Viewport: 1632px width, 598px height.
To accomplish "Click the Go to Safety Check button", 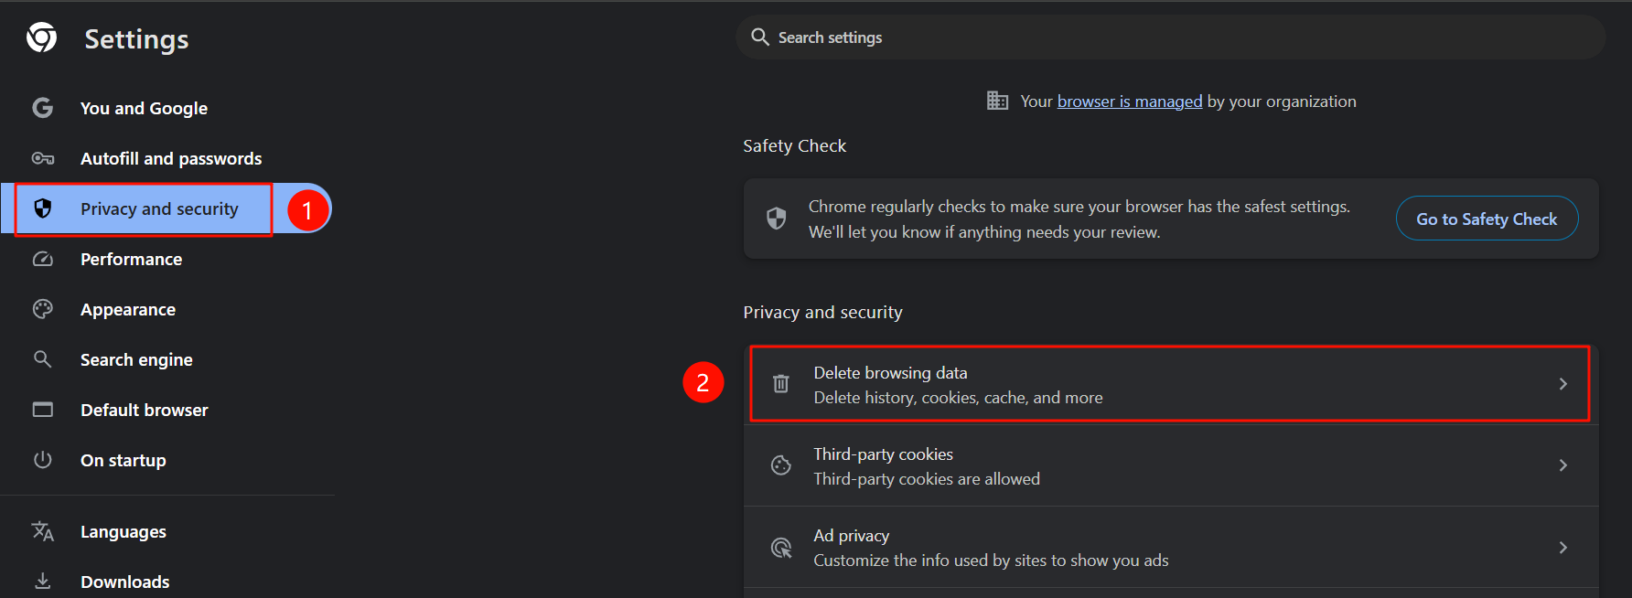I will 1487,218.
